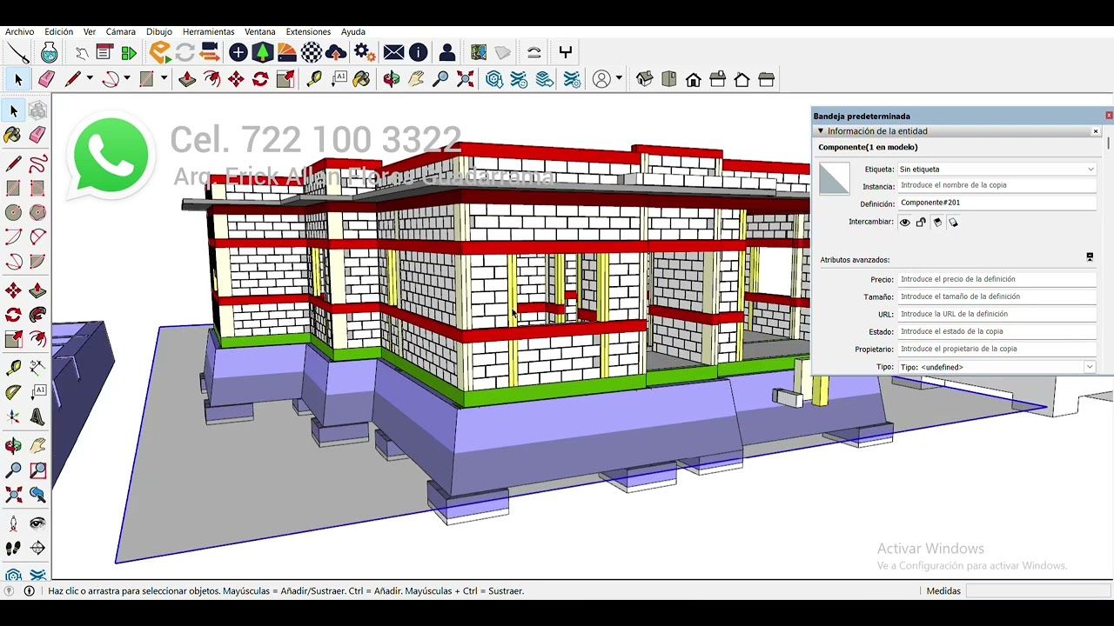The height and width of the screenshot is (626, 1114).
Task: Click the Precio input field
Action: coord(997,279)
